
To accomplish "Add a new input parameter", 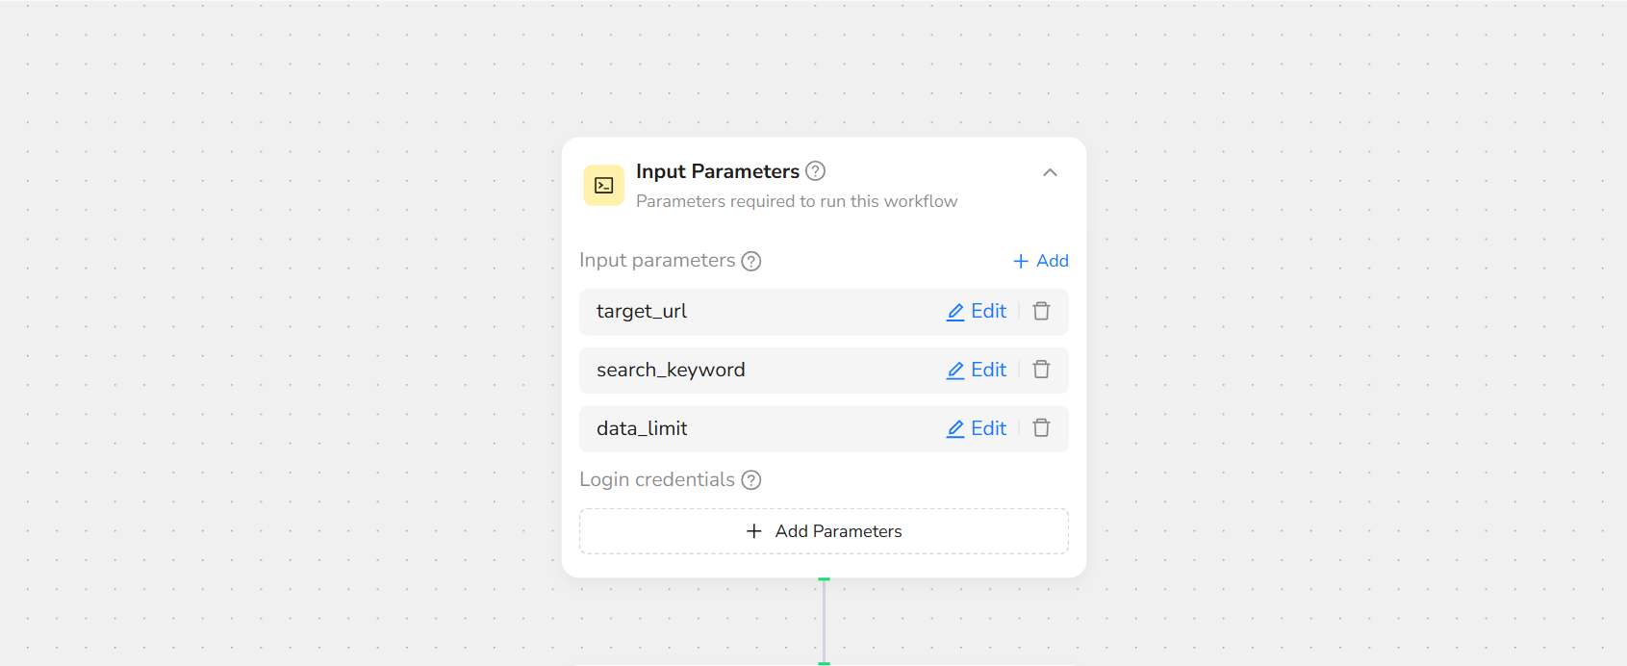I will pyautogui.click(x=1040, y=261).
